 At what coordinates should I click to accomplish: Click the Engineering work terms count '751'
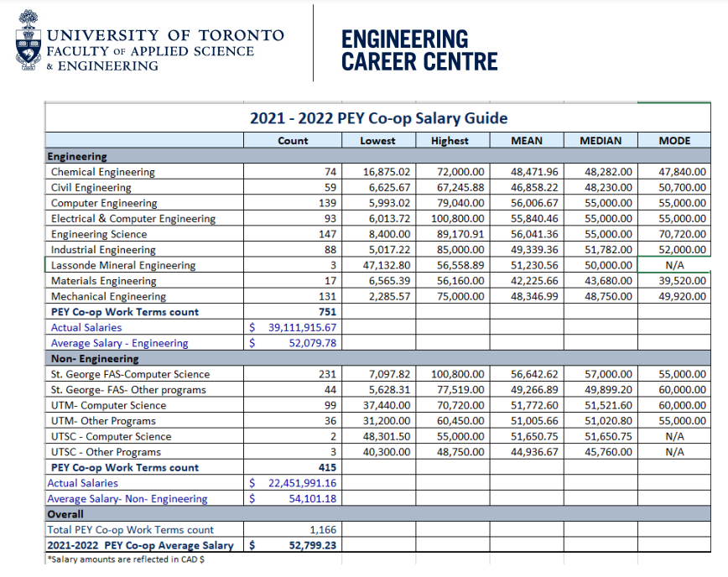coord(327,312)
